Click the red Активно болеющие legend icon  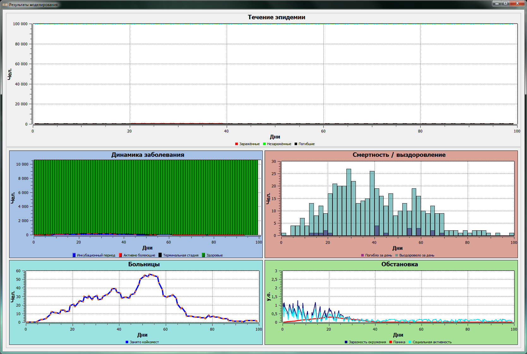[120, 255]
